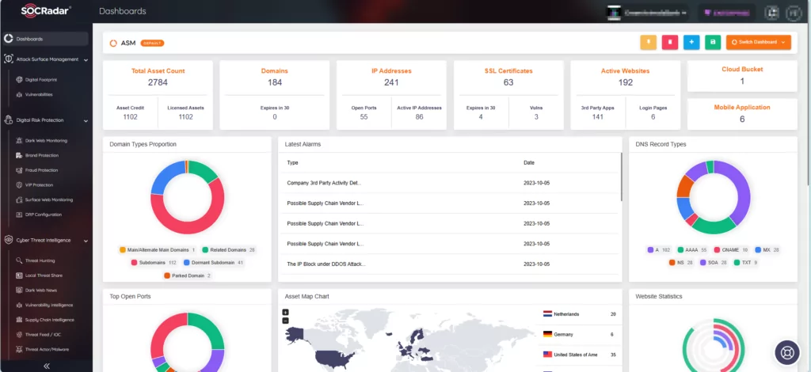This screenshot has height=372, width=811.
Task: Open the Switch Dashboard dropdown
Action: pyautogui.click(x=758, y=43)
